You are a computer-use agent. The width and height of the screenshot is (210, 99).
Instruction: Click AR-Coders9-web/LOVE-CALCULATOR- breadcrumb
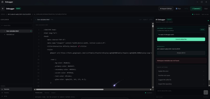coord(19,14)
